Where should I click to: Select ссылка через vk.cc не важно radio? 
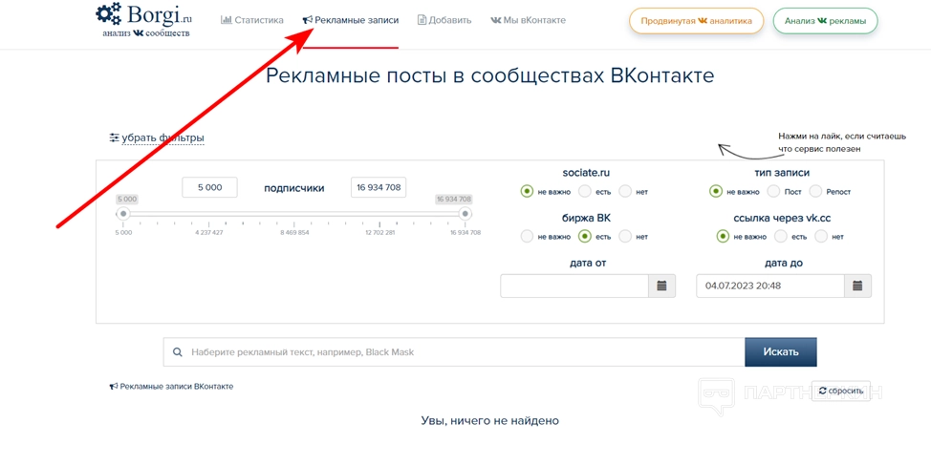[723, 237]
